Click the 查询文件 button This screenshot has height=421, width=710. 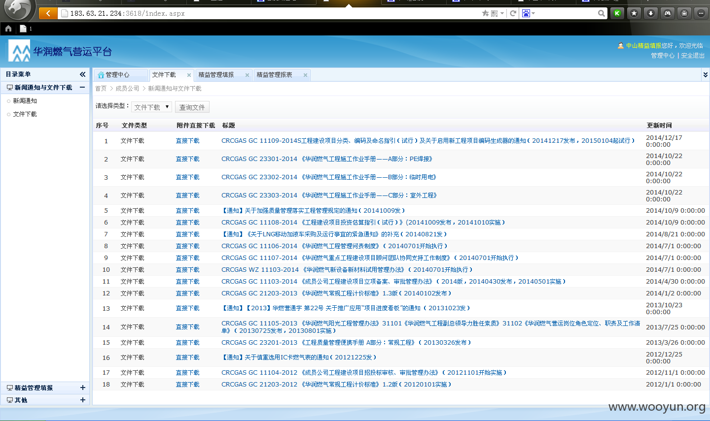point(192,107)
